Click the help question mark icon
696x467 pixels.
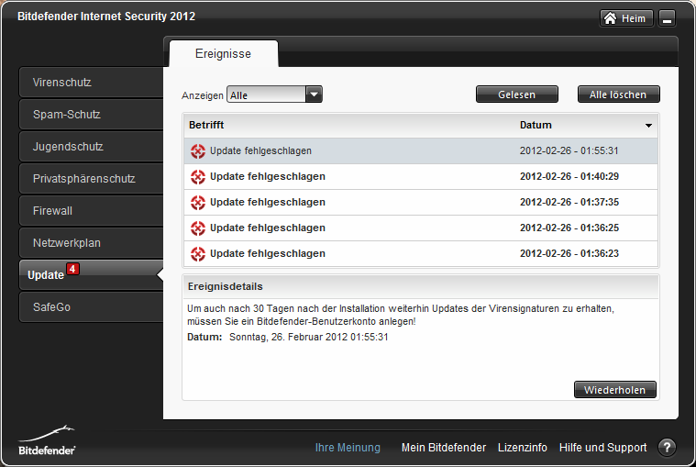point(667,448)
